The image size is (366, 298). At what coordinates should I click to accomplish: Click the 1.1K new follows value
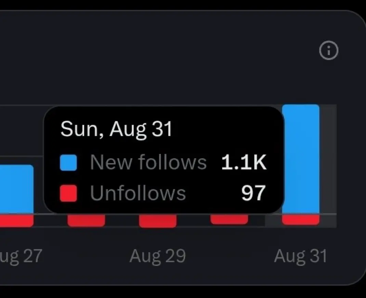tap(244, 162)
